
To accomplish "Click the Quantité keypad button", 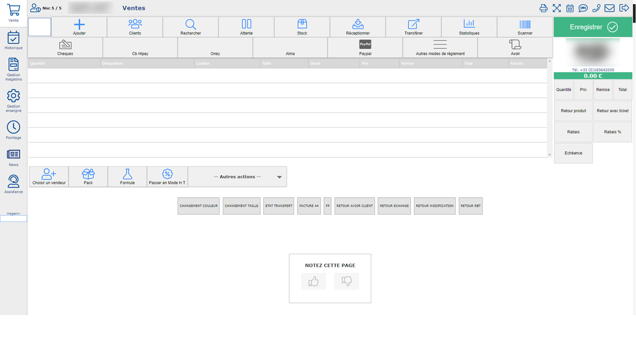I will tap(563, 90).
